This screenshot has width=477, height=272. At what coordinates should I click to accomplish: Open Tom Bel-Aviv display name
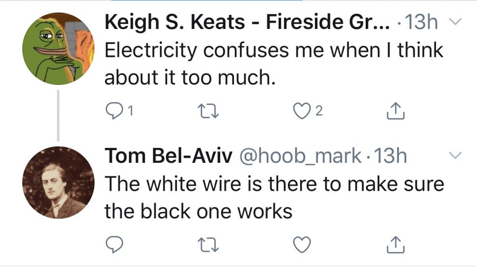pyautogui.click(x=169, y=156)
